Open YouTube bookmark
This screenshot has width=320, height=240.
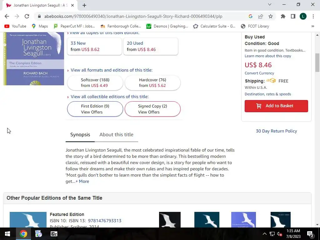coord(15,26)
